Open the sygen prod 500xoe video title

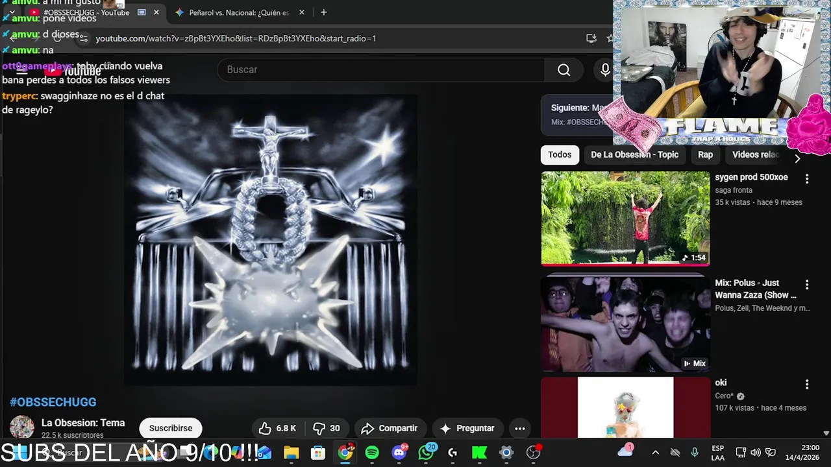coord(751,177)
